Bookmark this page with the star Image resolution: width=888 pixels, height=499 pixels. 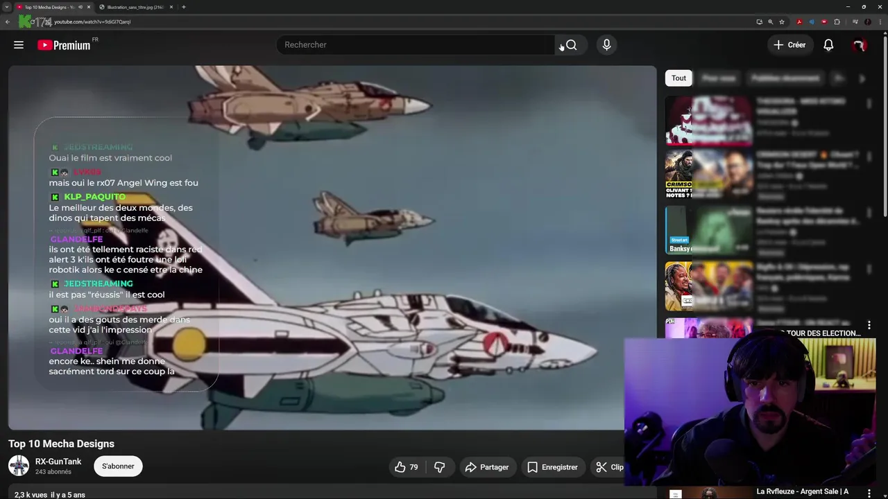click(x=782, y=21)
